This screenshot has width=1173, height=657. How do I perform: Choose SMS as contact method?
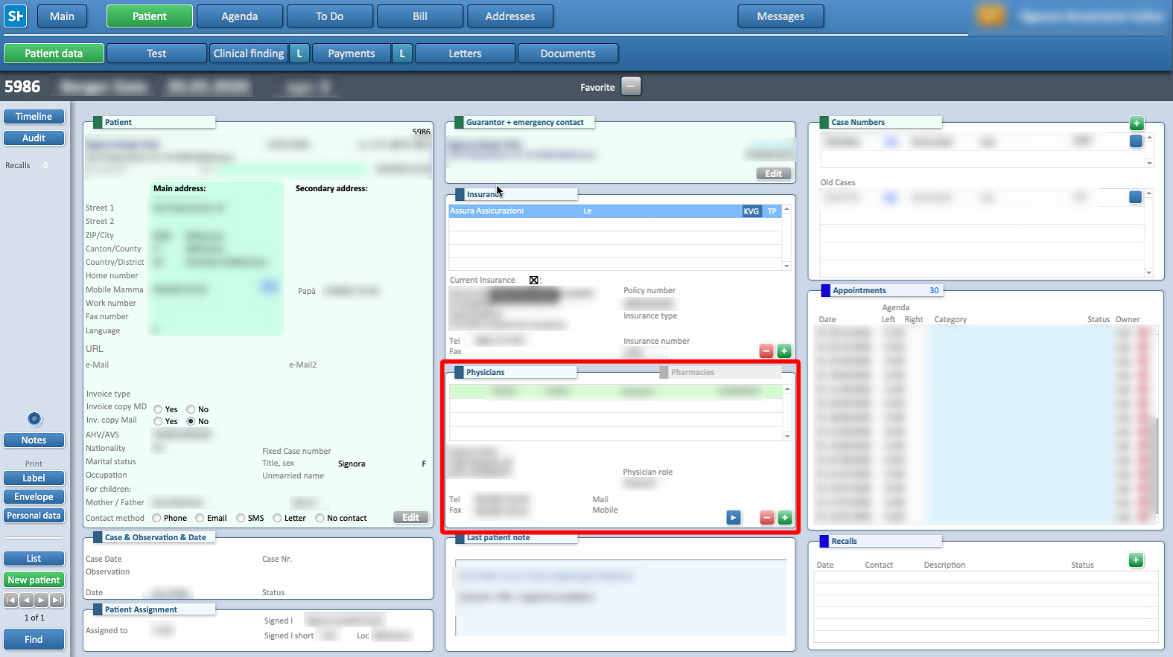point(241,518)
